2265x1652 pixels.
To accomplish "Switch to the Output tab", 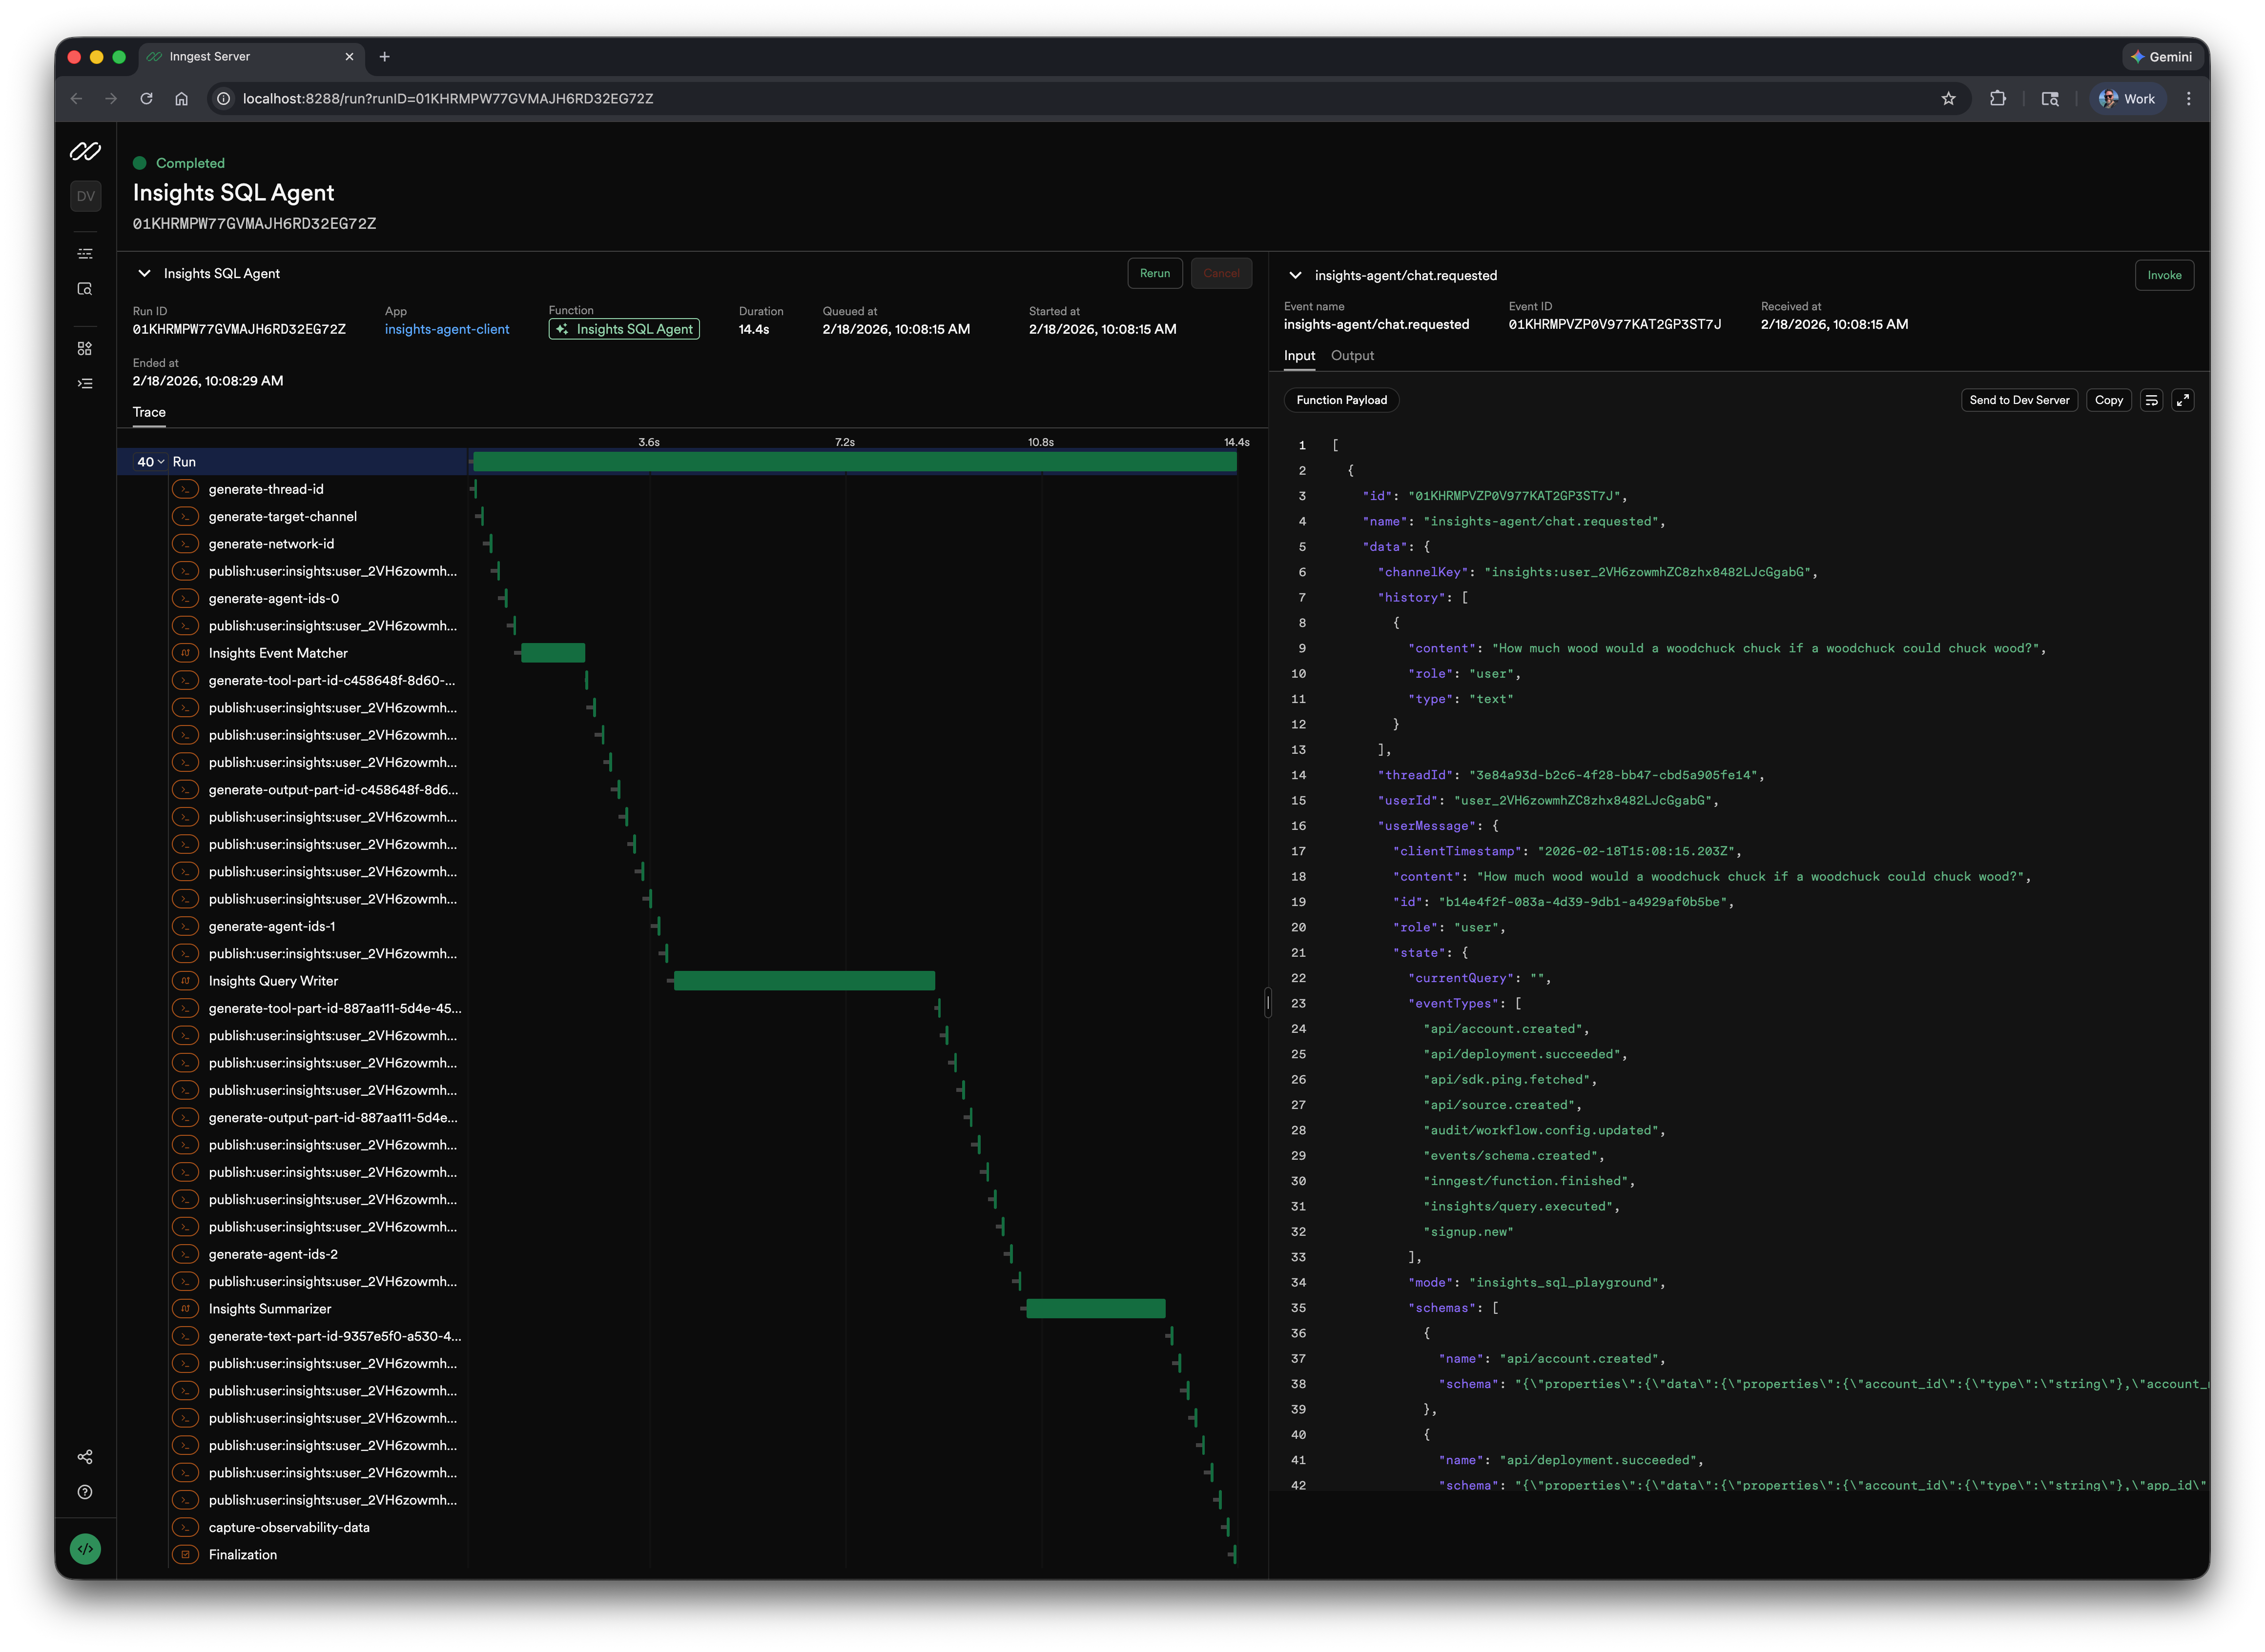I will click(x=1352, y=356).
